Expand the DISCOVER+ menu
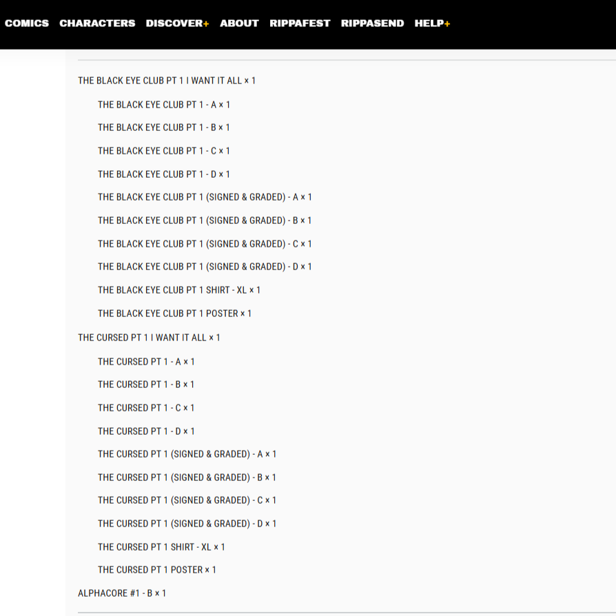Image resolution: width=616 pixels, height=616 pixels. 177,23
